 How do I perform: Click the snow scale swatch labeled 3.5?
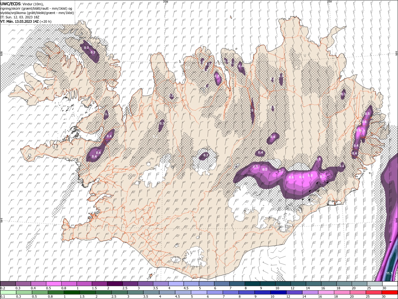[160, 284]
